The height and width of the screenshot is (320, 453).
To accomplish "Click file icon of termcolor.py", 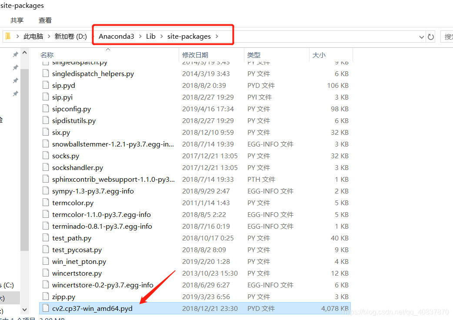I will (x=46, y=203).
